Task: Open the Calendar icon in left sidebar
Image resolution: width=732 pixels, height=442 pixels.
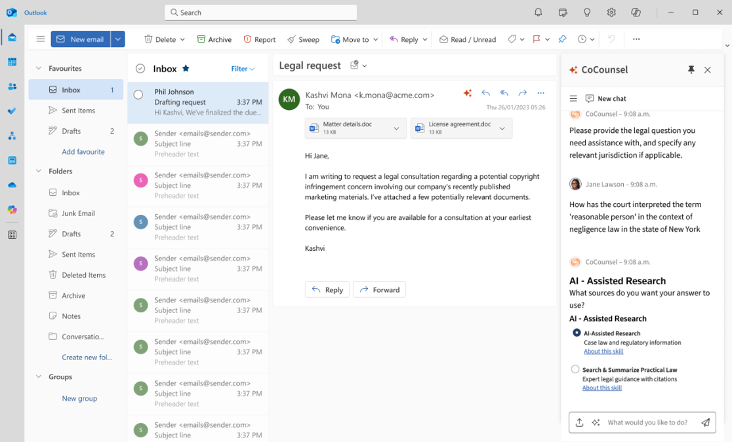Action: click(x=12, y=62)
